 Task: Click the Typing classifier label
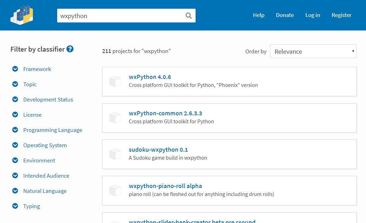(32, 206)
